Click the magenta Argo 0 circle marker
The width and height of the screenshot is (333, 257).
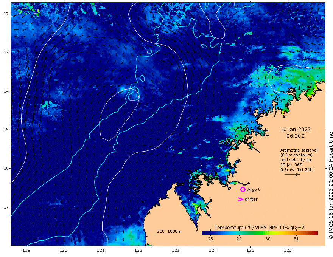pyautogui.click(x=243, y=189)
